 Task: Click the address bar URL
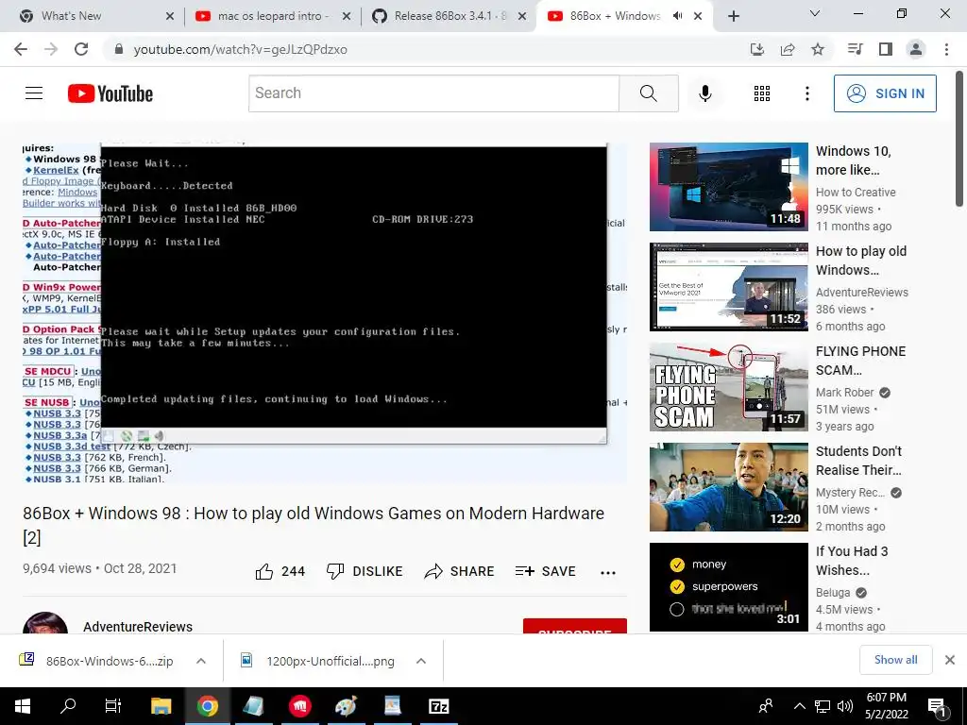point(241,49)
